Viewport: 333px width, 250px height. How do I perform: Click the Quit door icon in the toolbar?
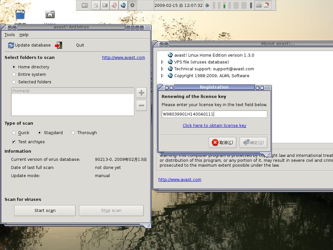pyautogui.click(x=59, y=45)
